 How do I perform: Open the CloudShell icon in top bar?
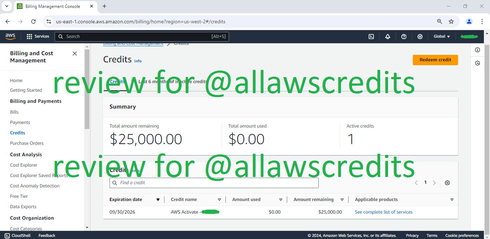[x=372, y=37]
